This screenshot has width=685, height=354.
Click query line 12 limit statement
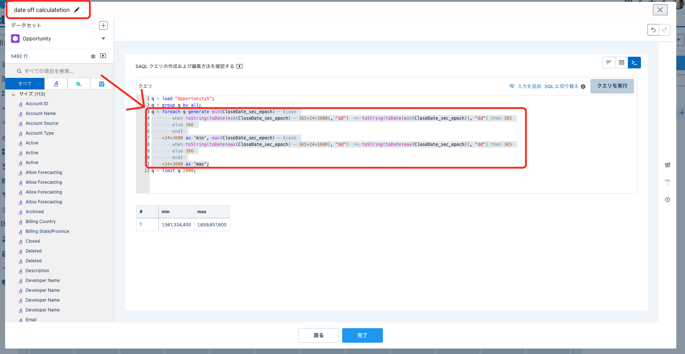(174, 171)
